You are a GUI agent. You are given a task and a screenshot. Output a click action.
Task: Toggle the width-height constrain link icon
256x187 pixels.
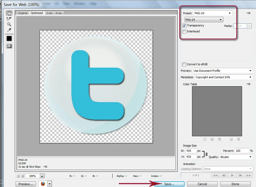click(x=206, y=154)
